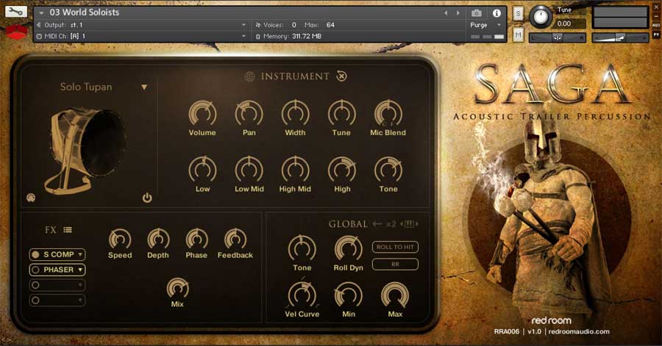Image resolution: width=662 pixels, height=346 pixels.
Task: Click the High Mid EQ knob
Action: tap(295, 170)
